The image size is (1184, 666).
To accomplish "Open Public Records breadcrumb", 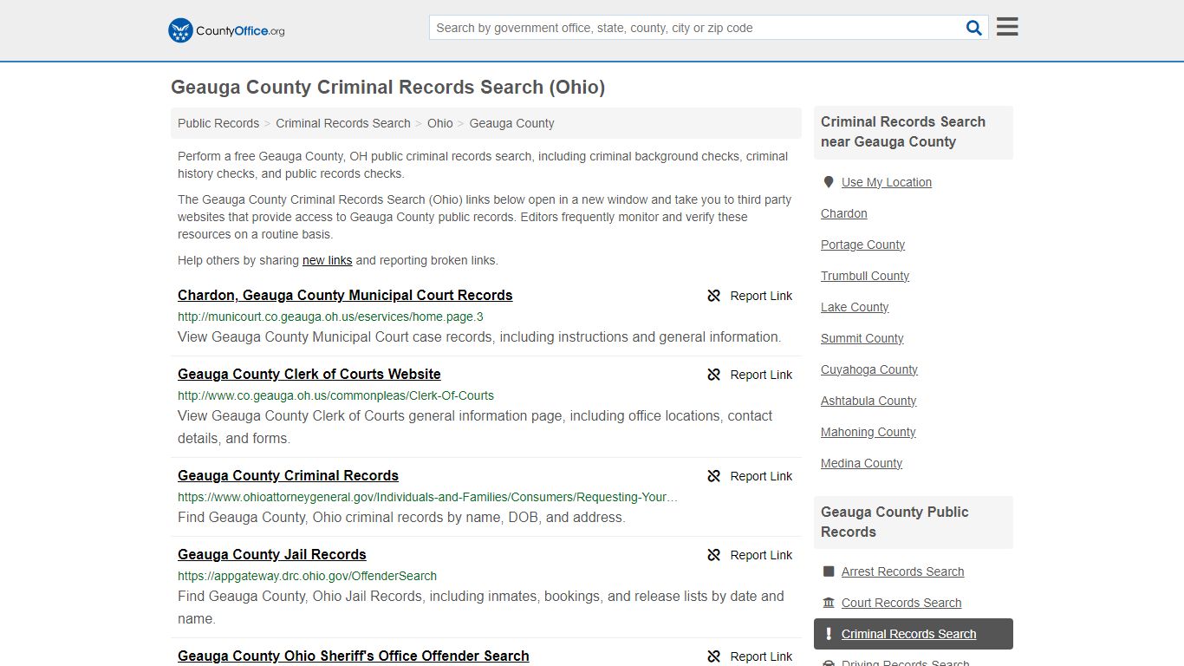I will (x=218, y=123).
